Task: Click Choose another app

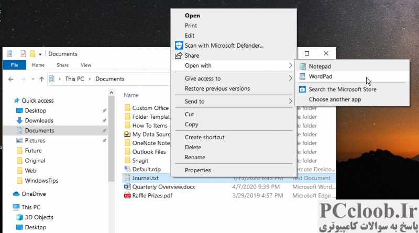Action: point(335,99)
